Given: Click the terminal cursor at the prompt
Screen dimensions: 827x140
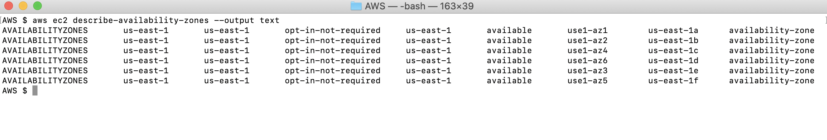Looking at the screenshot, I should coord(35,90).
